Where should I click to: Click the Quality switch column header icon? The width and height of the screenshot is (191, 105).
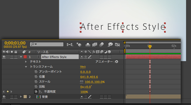point(90,52)
